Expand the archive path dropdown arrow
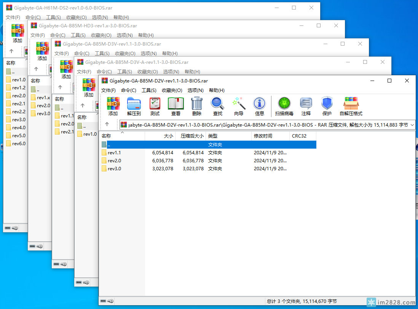This screenshot has height=309, width=418. pyautogui.click(x=412, y=125)
